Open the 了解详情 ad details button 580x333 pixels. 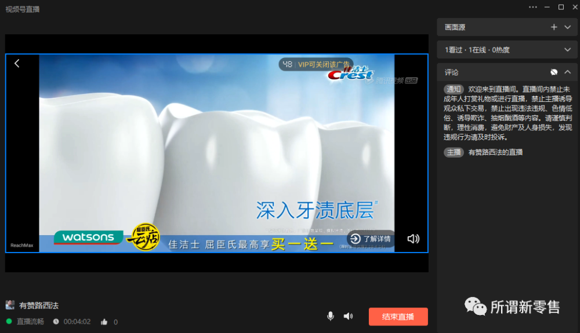[371, 239]
